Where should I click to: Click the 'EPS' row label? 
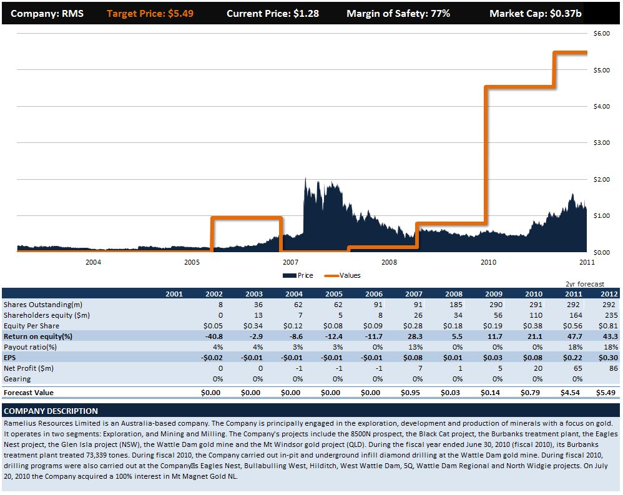(9, 358)
